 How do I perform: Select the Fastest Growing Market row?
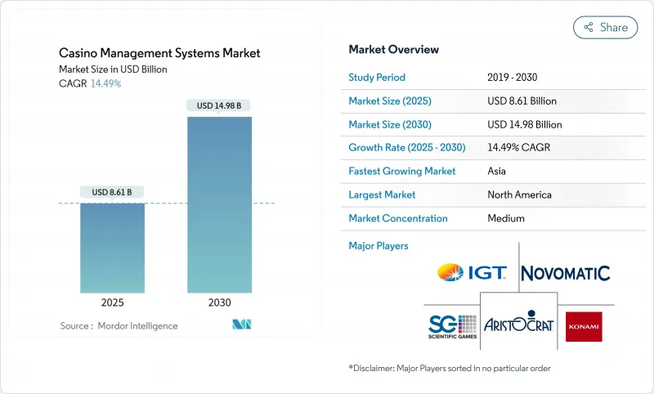tap(481, 172)
